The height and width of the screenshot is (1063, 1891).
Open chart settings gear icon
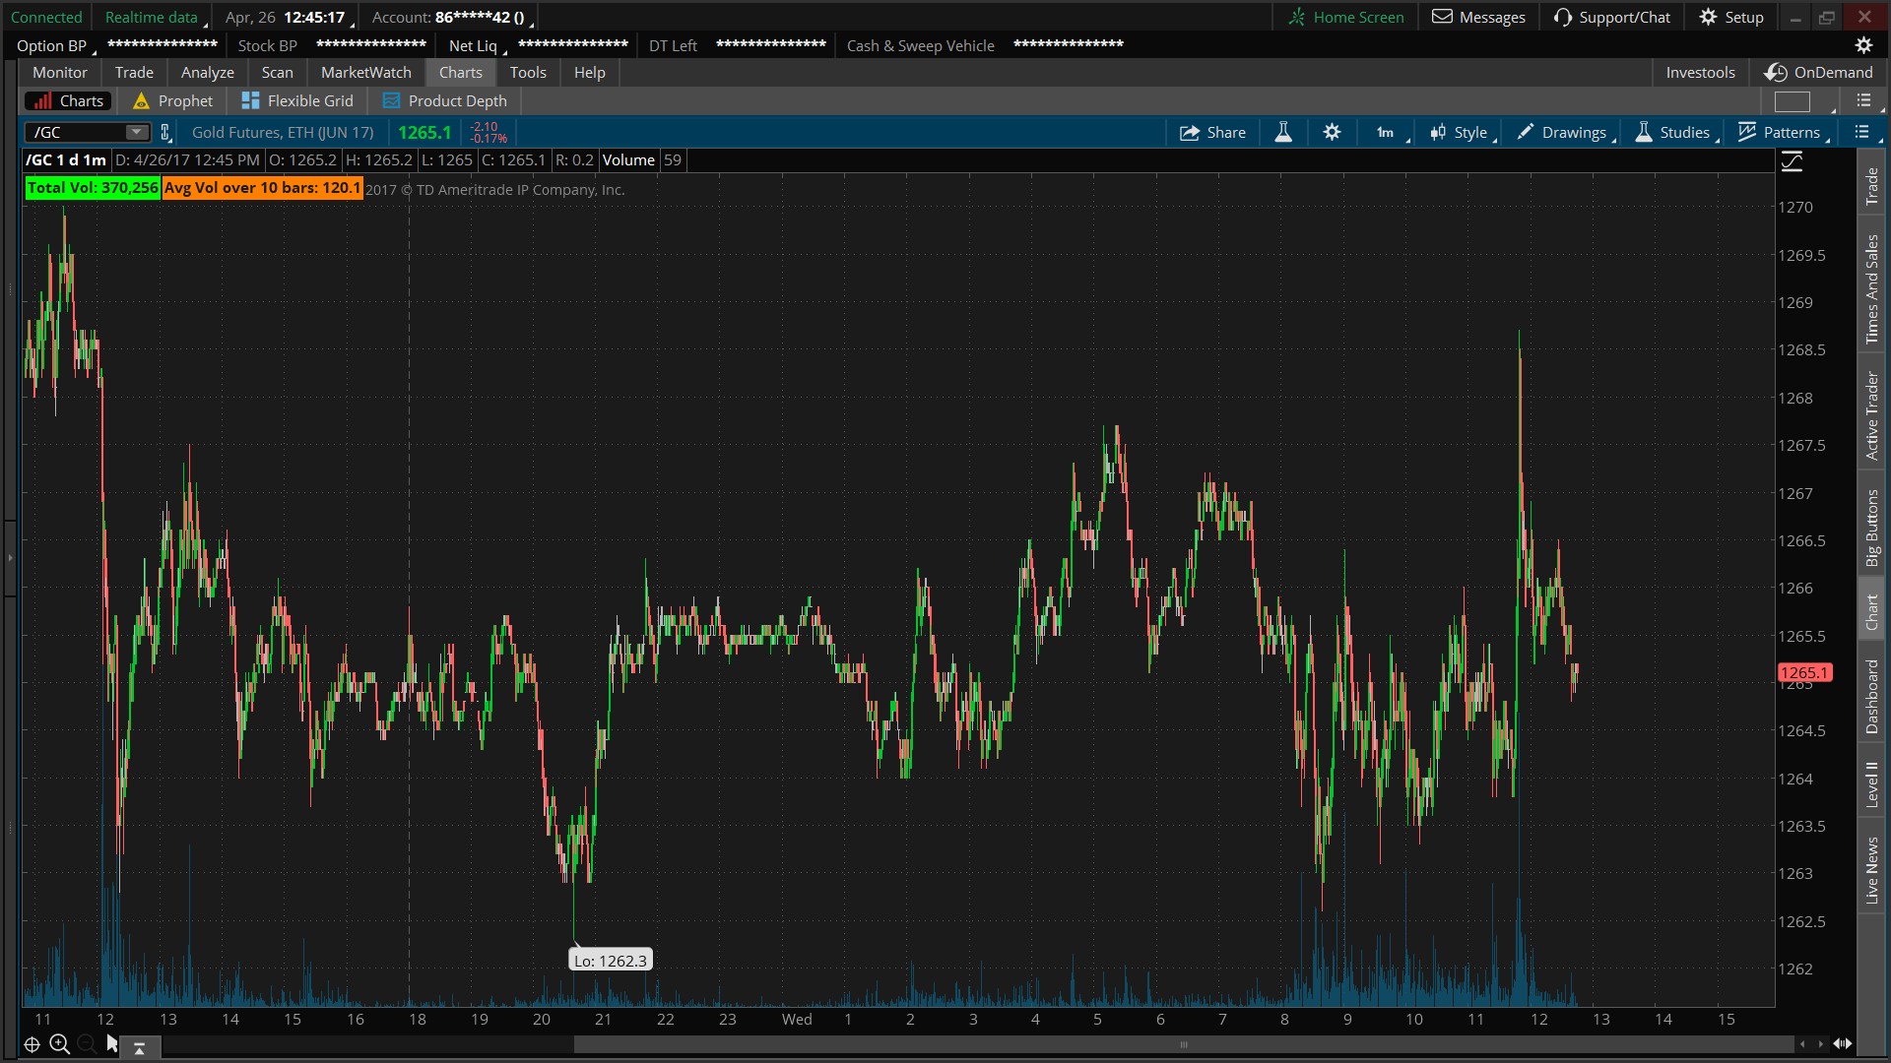coord(1332,133)
